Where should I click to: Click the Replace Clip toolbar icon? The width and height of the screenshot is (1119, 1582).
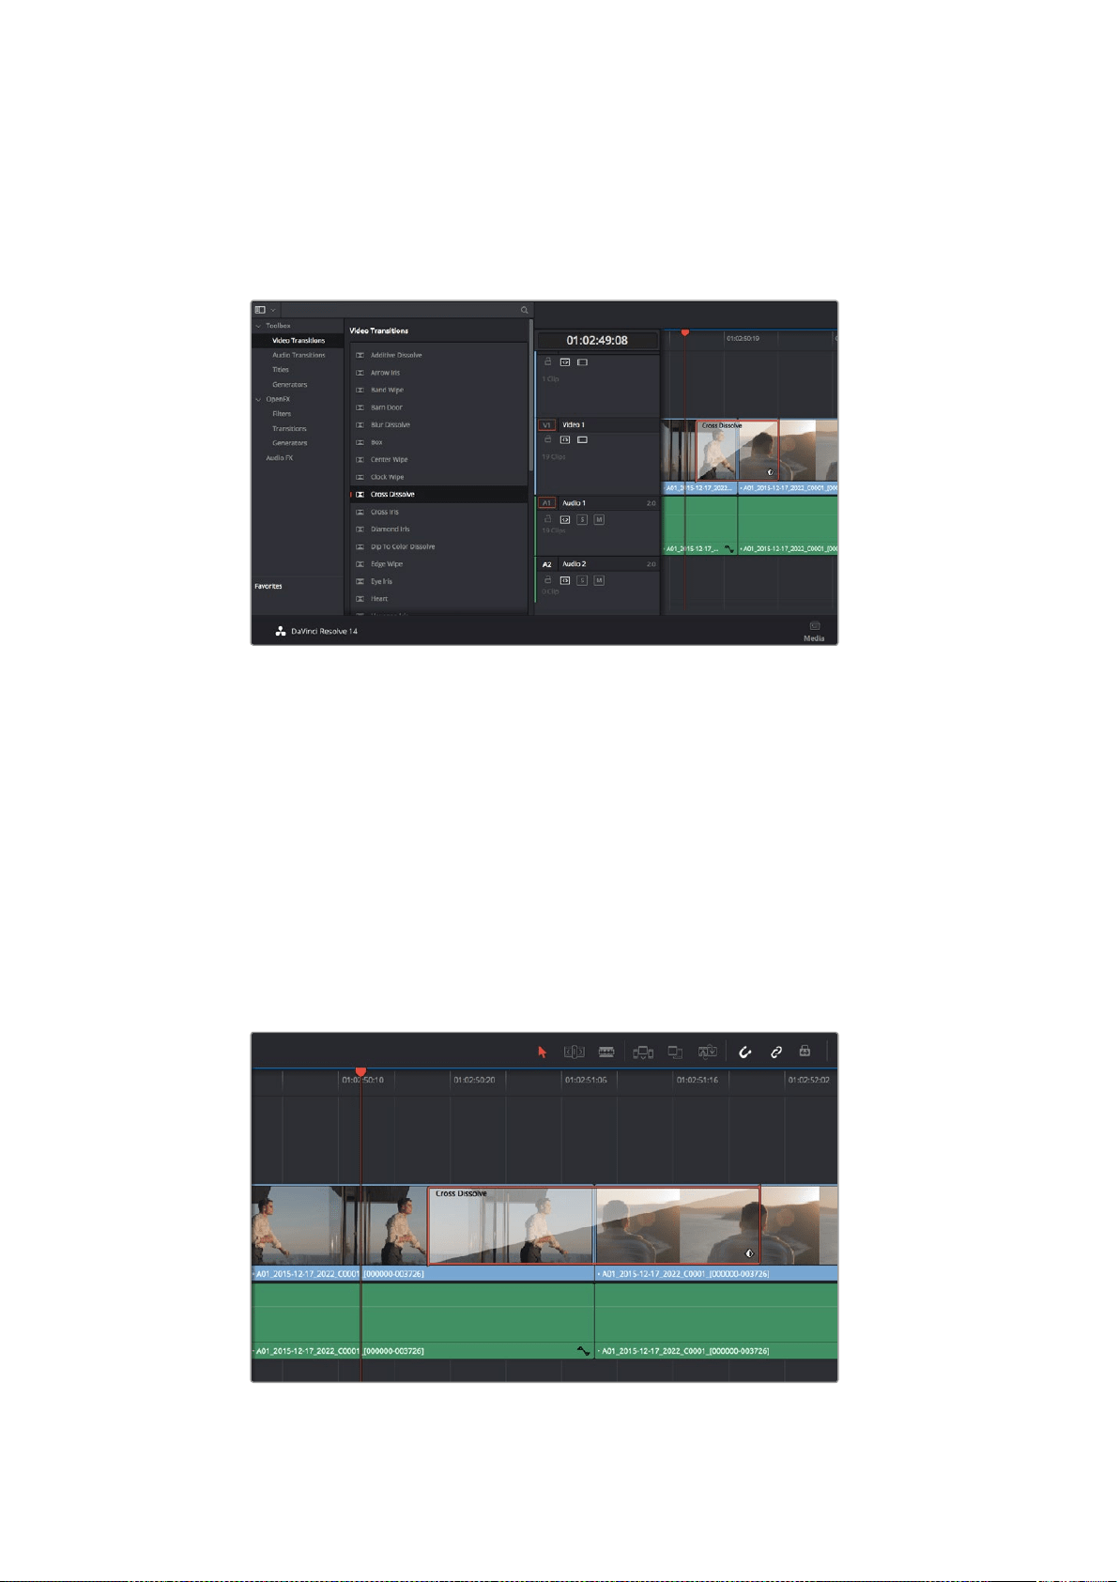coord(708,1052)
